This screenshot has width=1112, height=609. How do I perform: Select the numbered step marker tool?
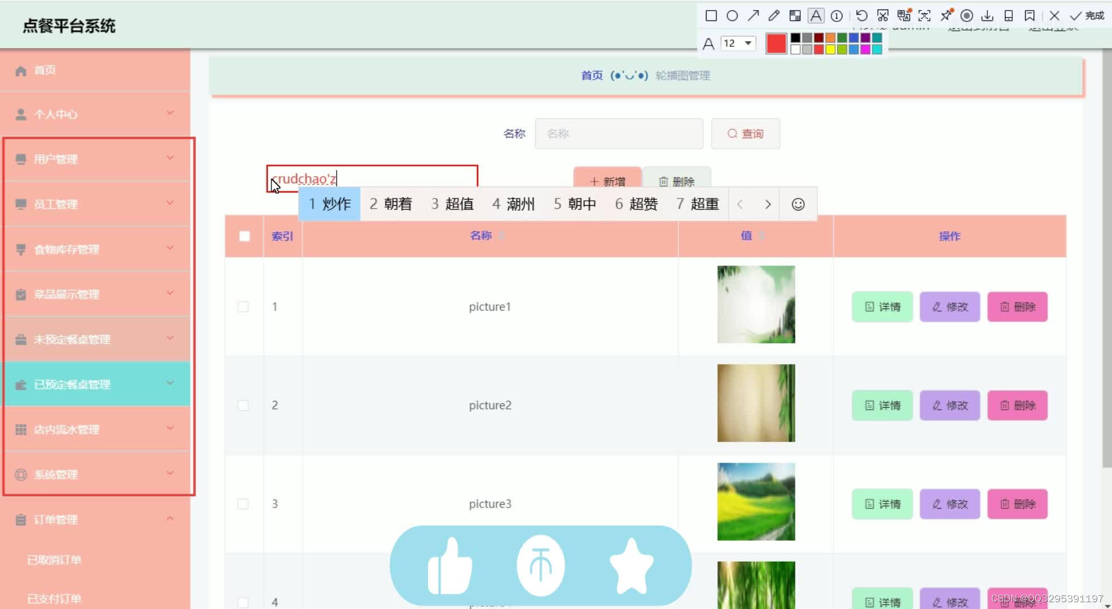837,16
